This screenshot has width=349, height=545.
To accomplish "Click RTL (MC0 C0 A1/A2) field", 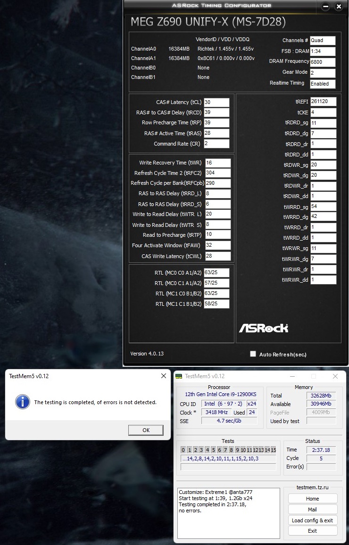I will coord(216,272).
